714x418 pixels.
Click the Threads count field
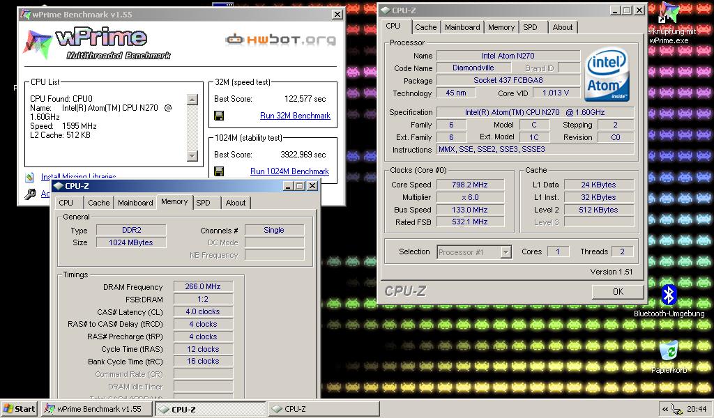pyautogui.click(x=622, y=251)
